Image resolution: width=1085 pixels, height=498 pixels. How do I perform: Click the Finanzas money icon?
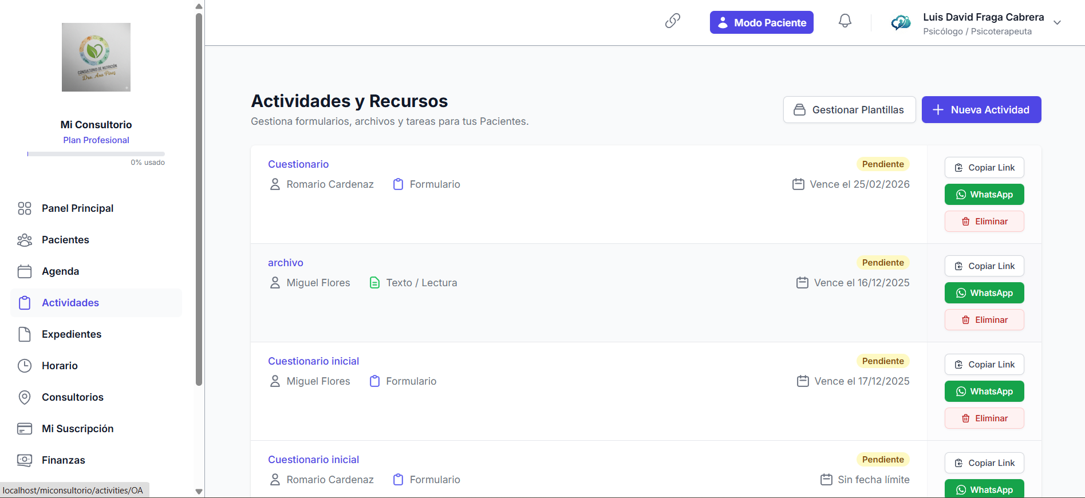pos(25,460)
